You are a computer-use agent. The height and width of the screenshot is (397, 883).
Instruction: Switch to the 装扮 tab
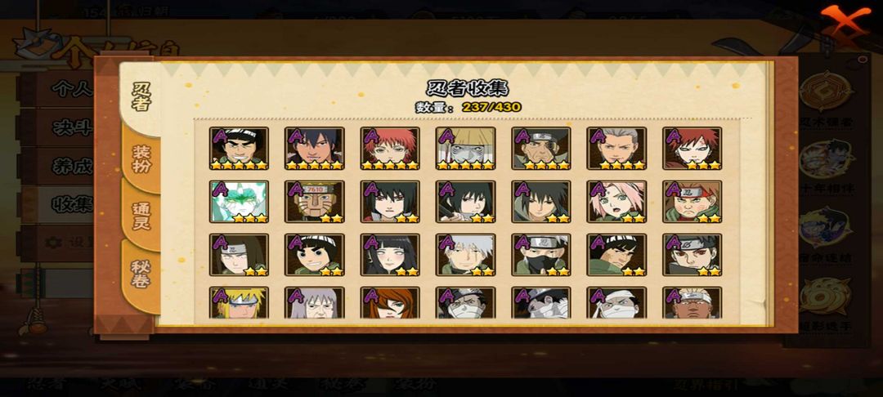141,158
